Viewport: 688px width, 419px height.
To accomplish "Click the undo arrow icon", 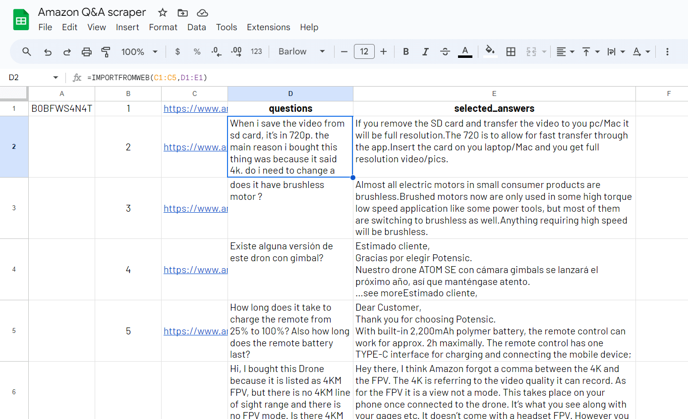I will pos(48,51).
